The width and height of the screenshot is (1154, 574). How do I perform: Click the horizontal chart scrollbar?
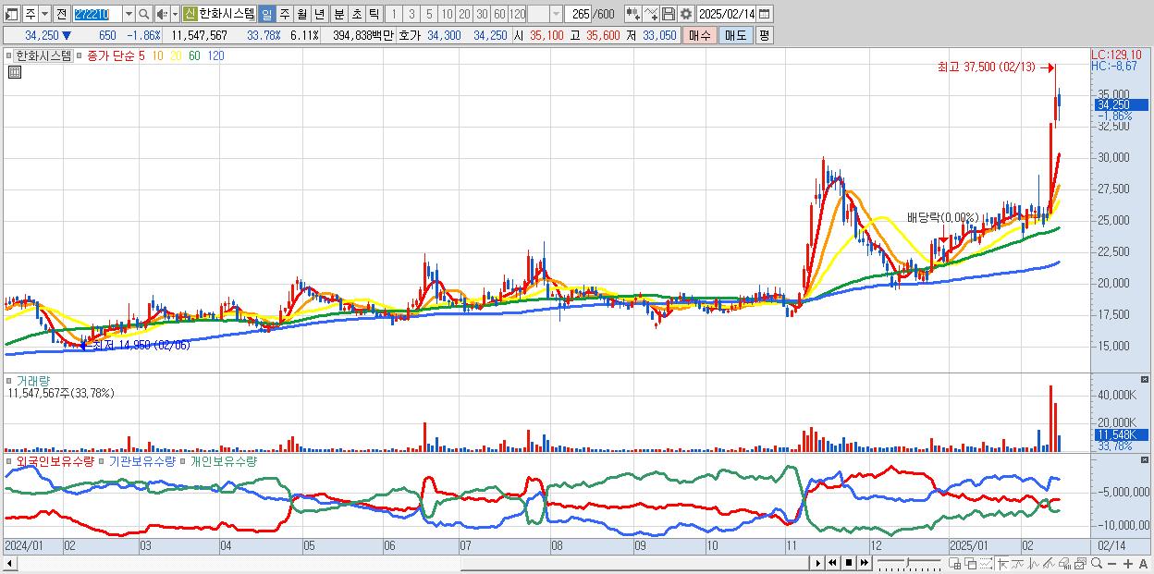point(405,563)
